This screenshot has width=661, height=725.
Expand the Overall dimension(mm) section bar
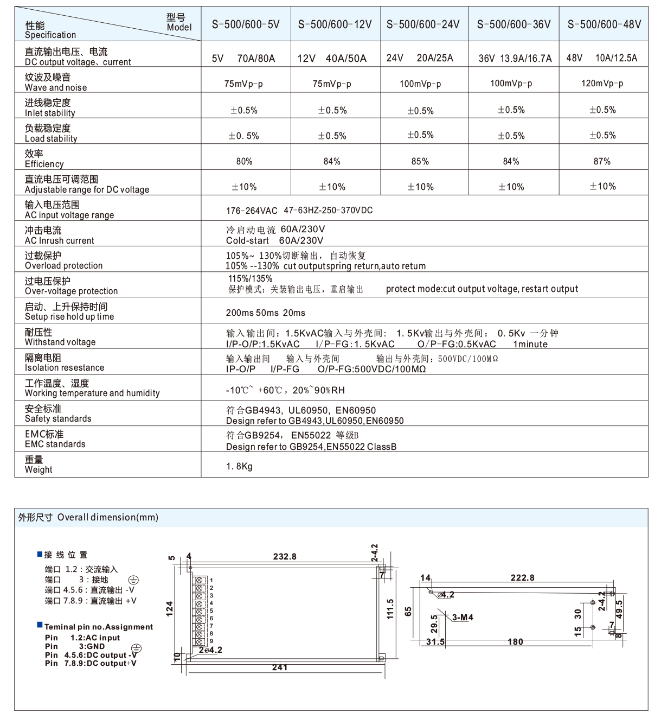point(87,518)
